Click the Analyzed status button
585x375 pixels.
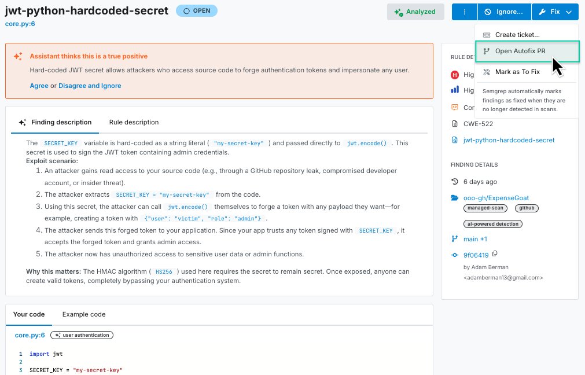point(415,12)
